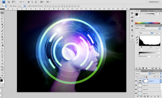Hide Layer 16 with its eye icon
Viewport: 162px width, 98px height.
point(136,89)
